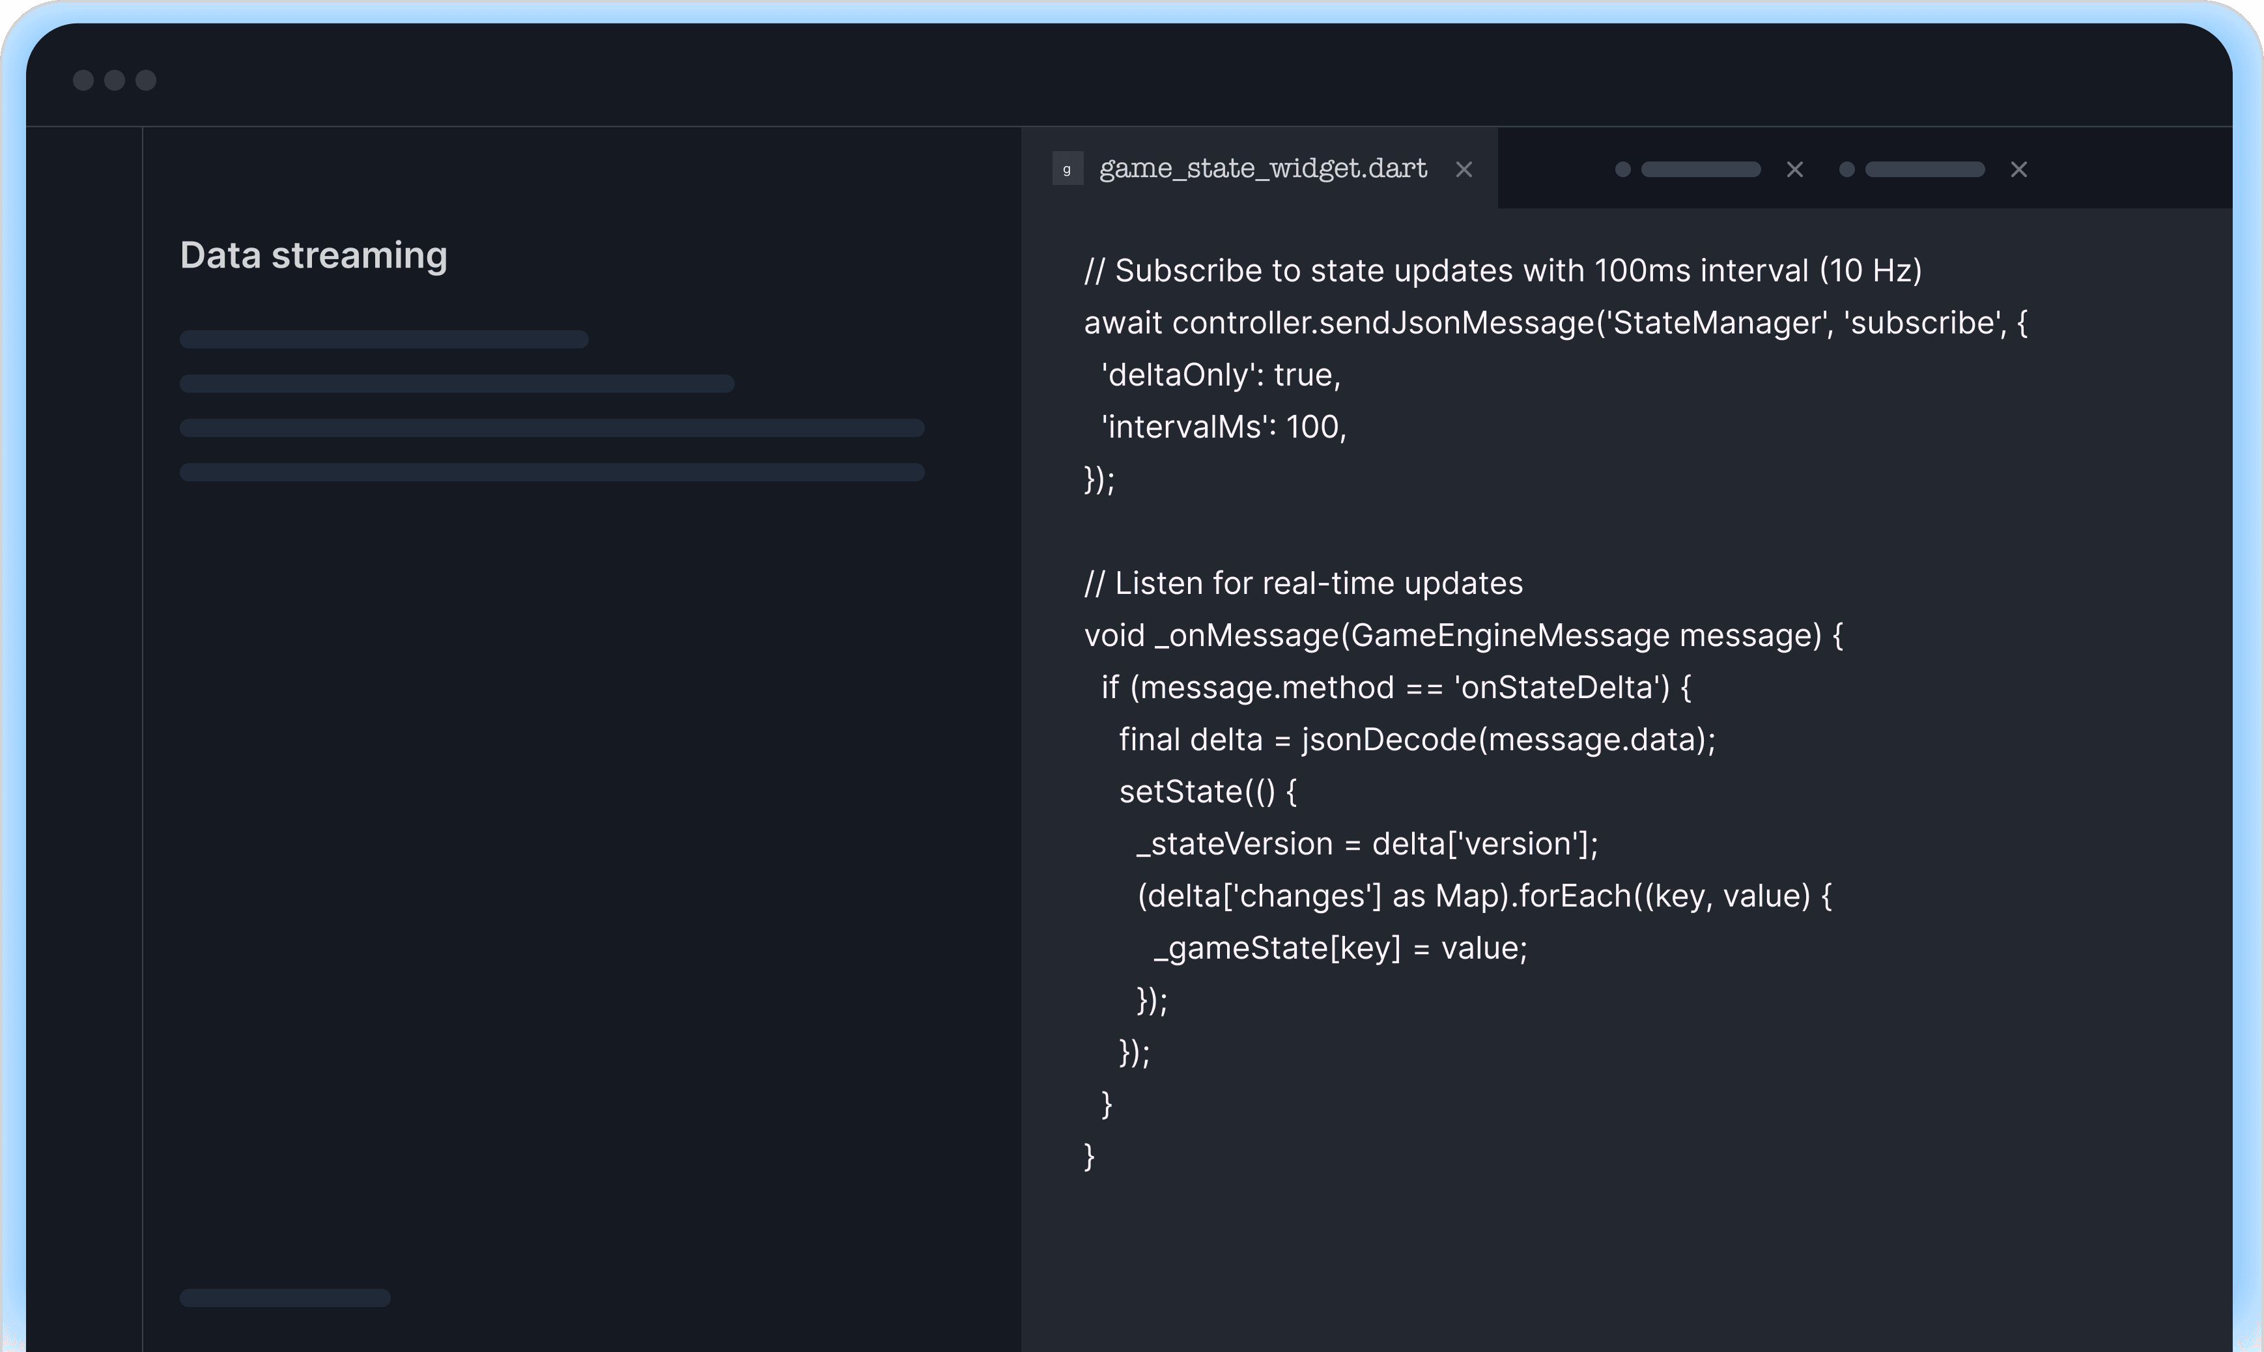This screenshot has width=2264, height=1352.
Task: Close the third placeholder editor tab
Action: [2018, 171]
